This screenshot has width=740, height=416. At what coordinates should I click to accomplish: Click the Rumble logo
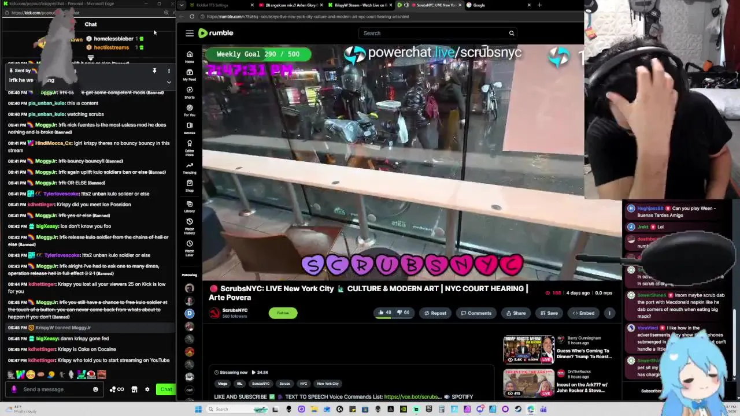point(216,33)
